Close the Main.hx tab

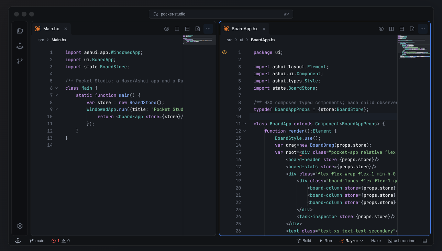(66, 29)
